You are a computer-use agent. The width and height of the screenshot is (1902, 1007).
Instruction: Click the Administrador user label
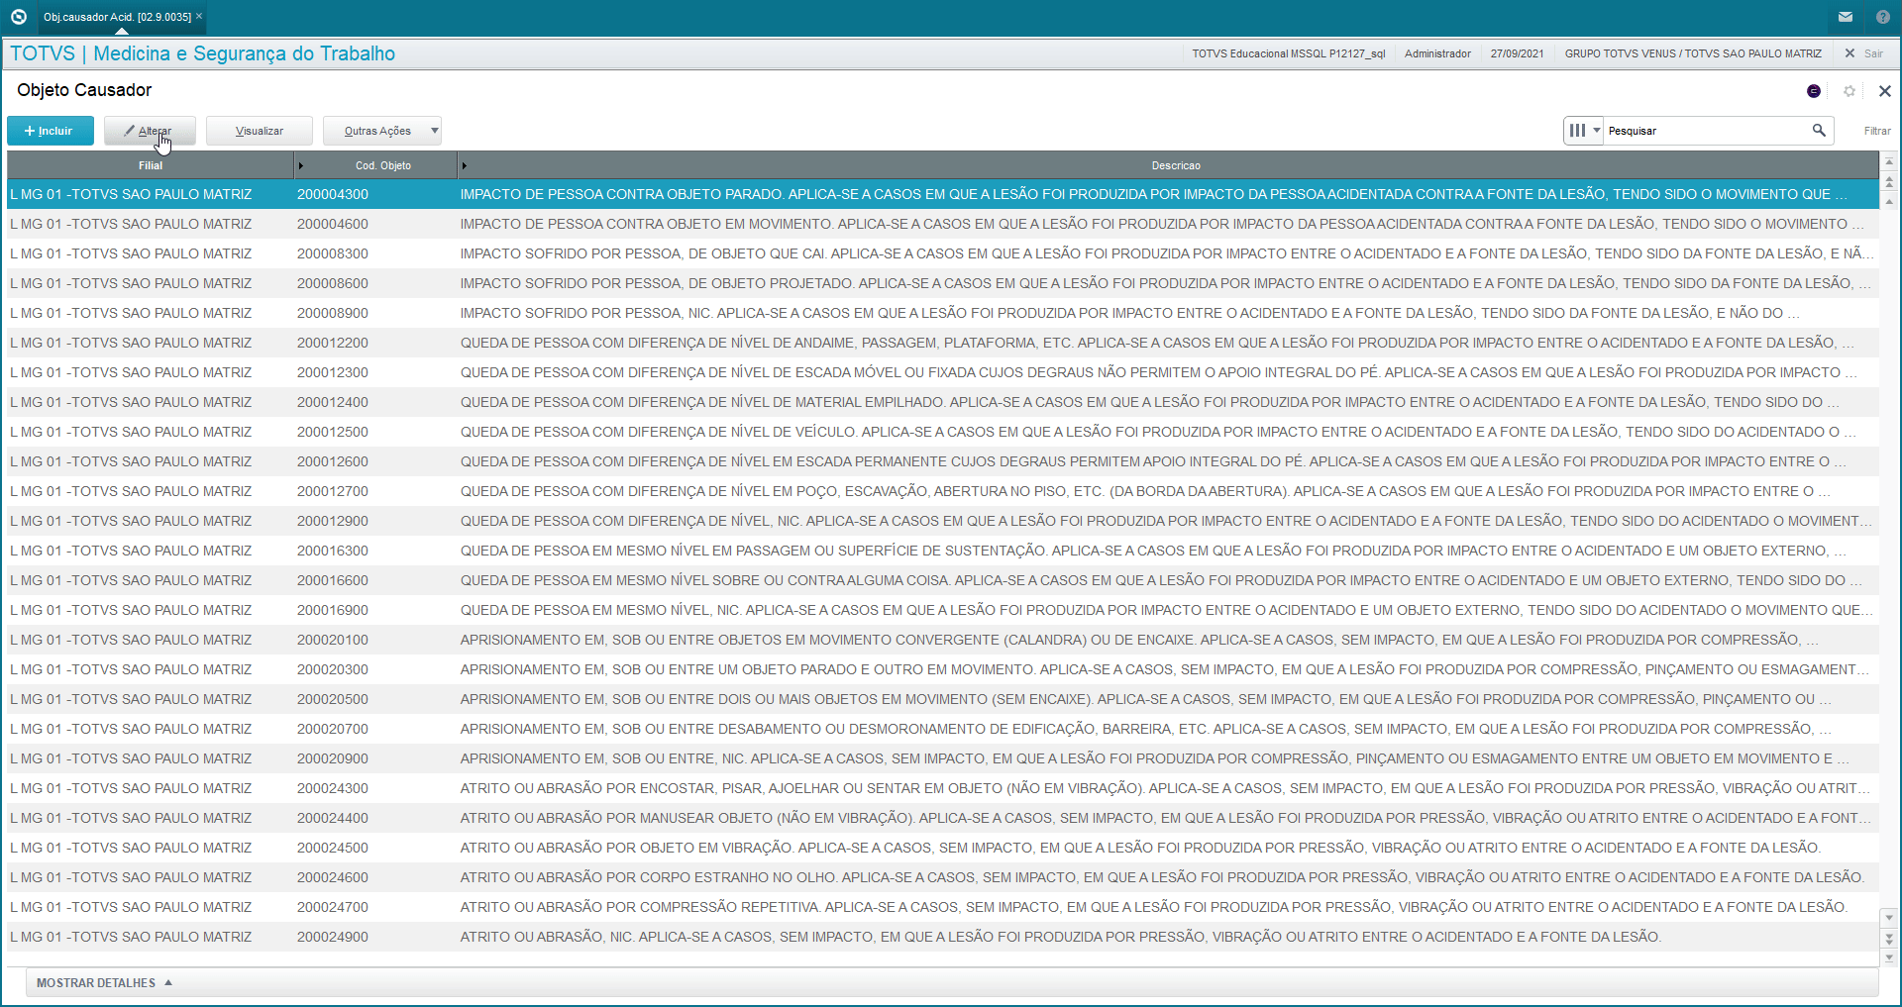pos(1437,53)
